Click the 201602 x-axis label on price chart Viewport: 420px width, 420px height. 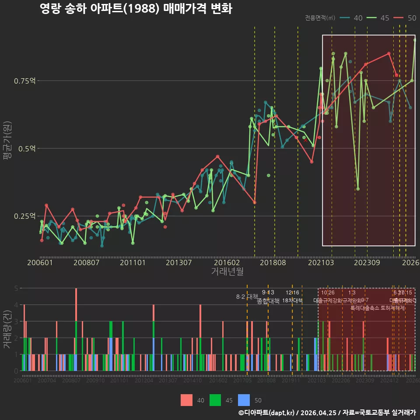coord(227,262)
